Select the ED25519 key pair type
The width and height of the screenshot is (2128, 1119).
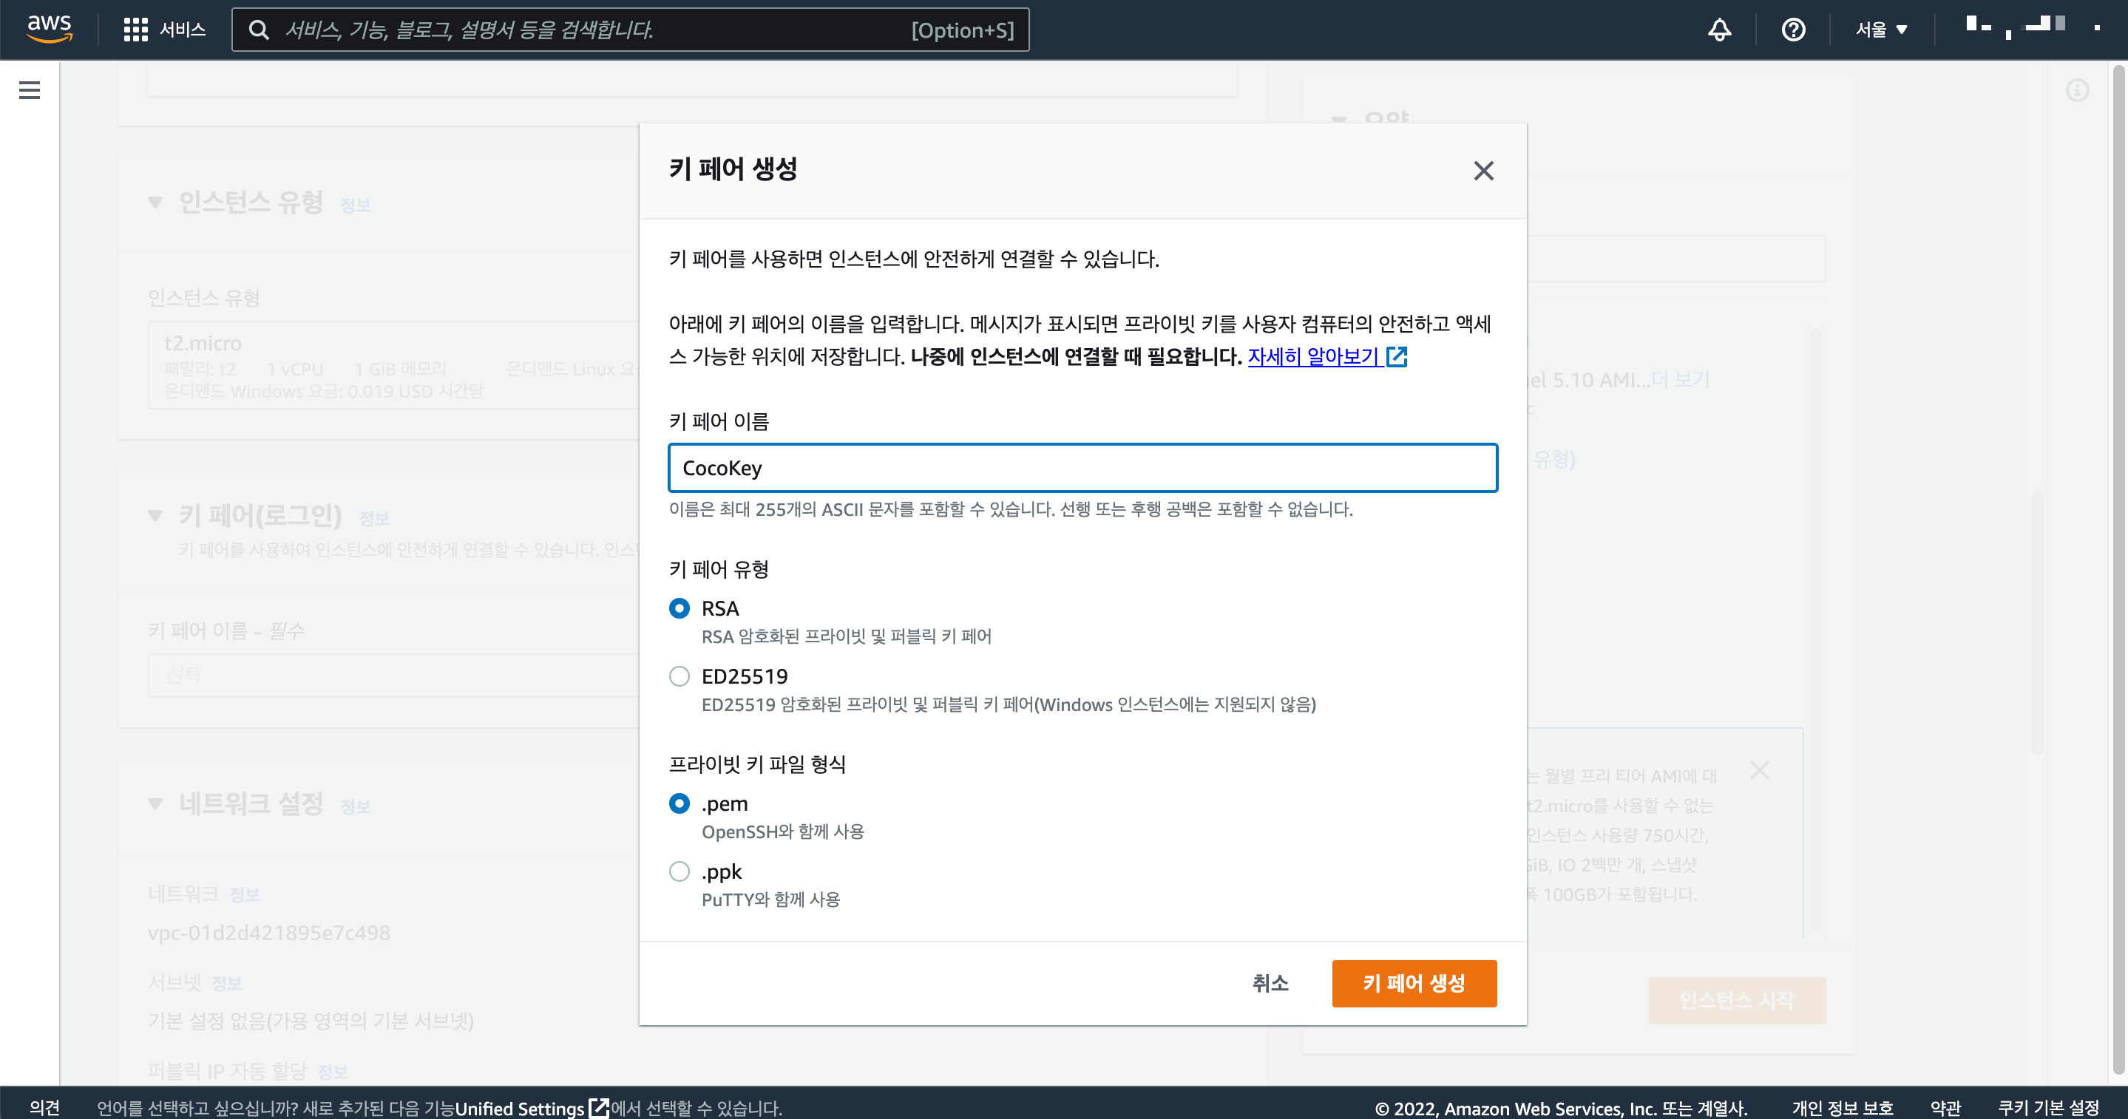679,676
